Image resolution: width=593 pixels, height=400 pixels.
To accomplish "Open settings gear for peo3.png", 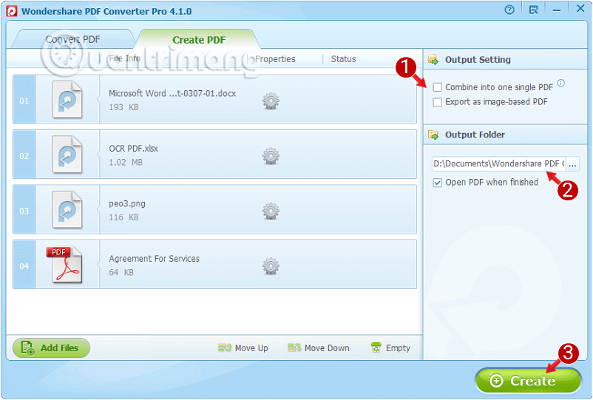I will click(271, 211).
